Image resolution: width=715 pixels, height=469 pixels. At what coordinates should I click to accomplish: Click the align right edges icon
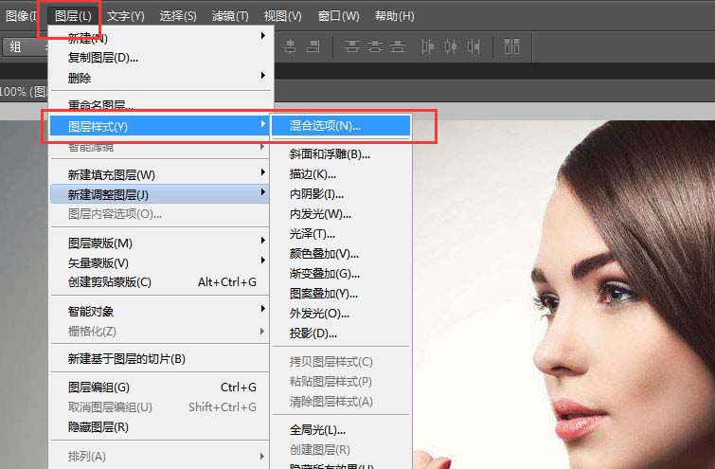coord(314,46)
